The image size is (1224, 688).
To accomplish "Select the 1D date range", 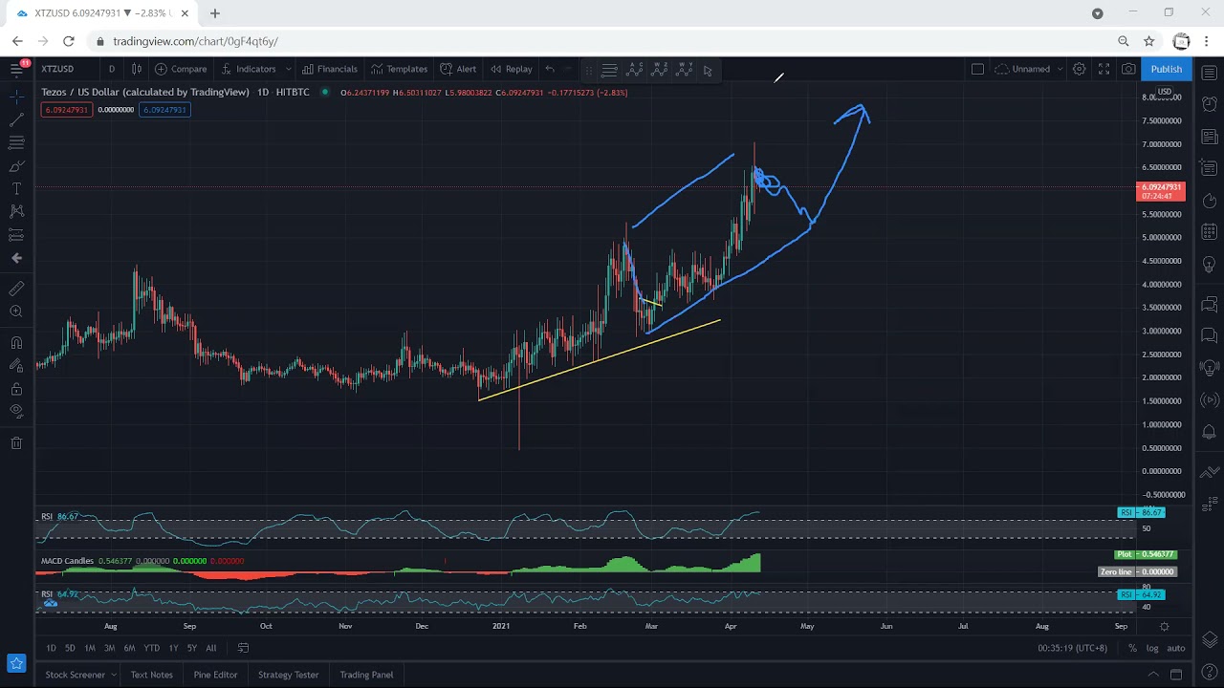I will tap(51, 648).
